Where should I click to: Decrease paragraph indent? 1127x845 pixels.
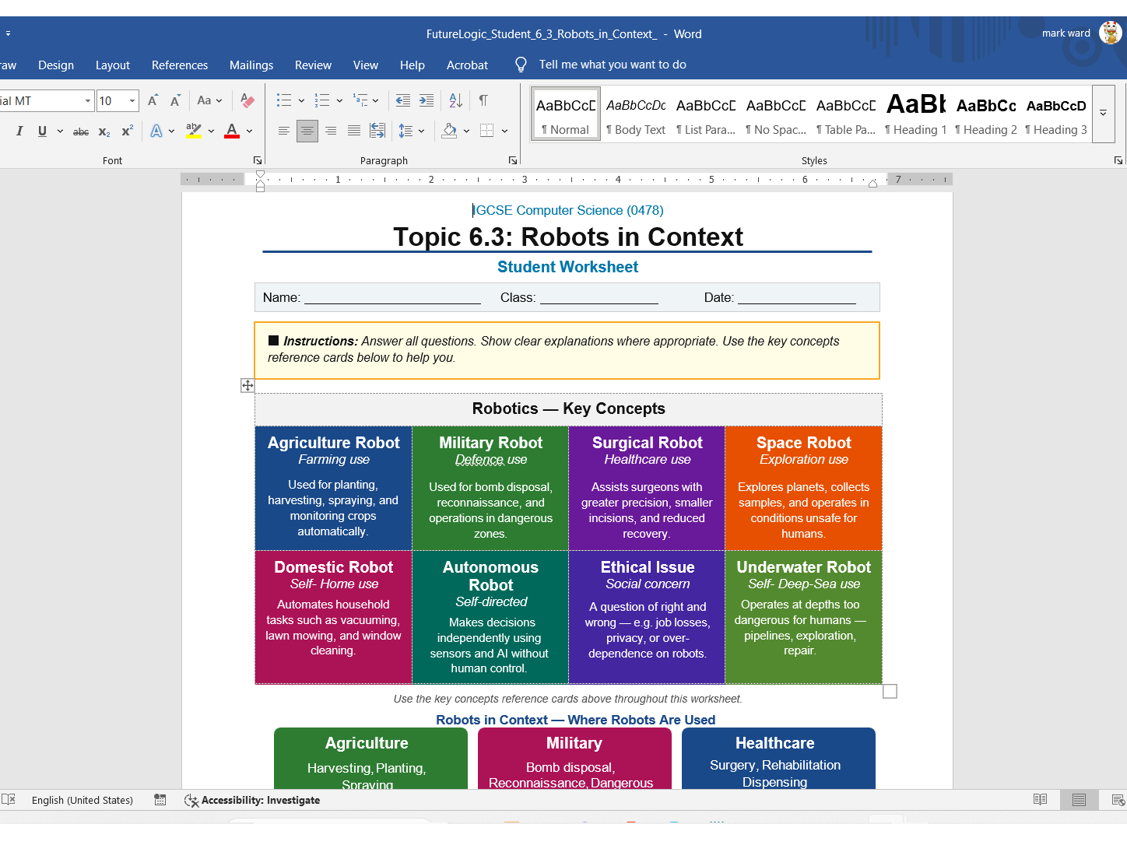pyautogui.click(x=403, y=100)
